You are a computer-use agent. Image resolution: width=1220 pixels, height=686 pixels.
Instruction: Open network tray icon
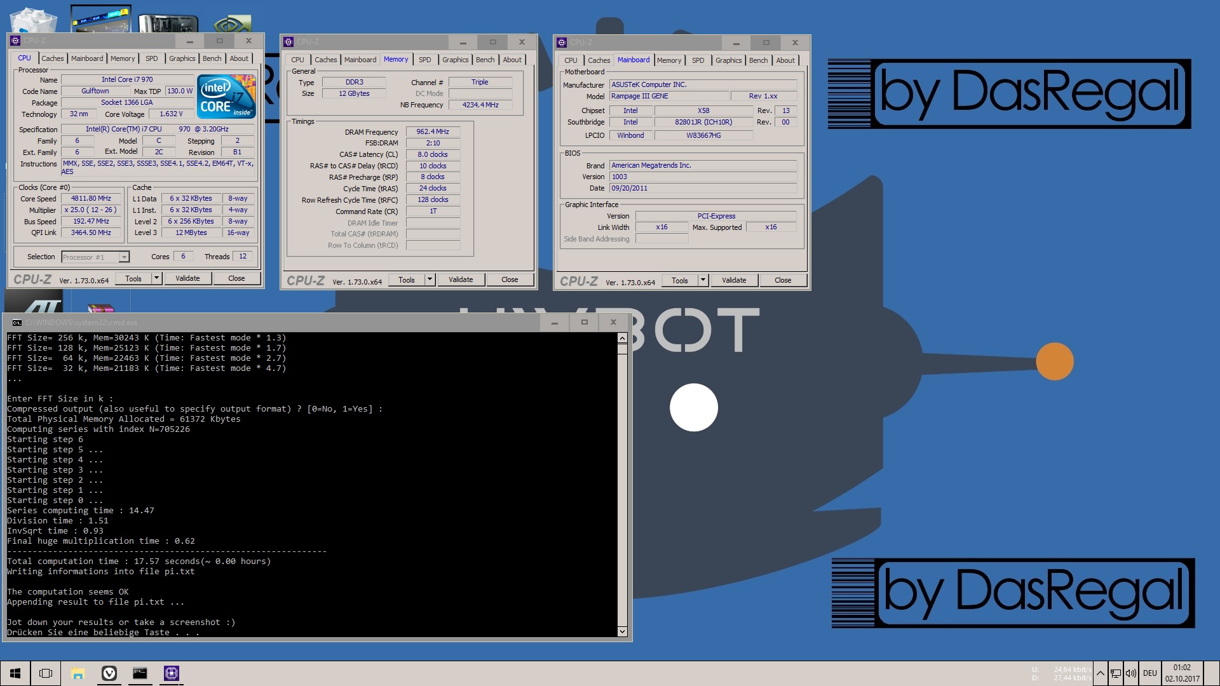[x=1116, y=673]
